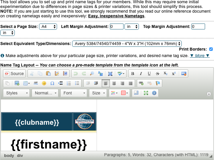Expand the Font dropdown
The image size is (216, 160).
74,93
